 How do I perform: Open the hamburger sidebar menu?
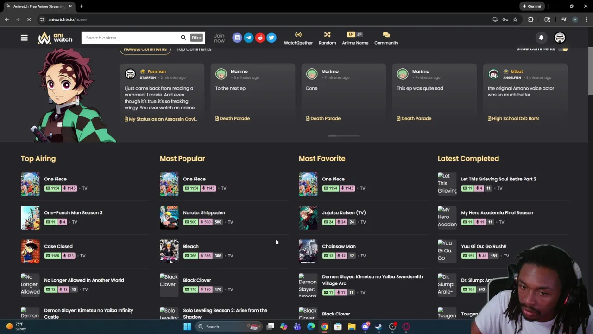(24, 38)
